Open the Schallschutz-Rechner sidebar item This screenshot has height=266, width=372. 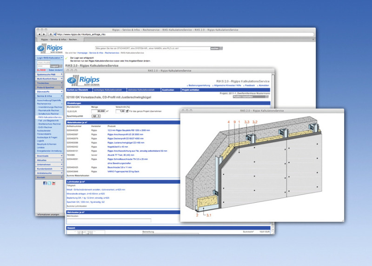click(x=49, y=114)
